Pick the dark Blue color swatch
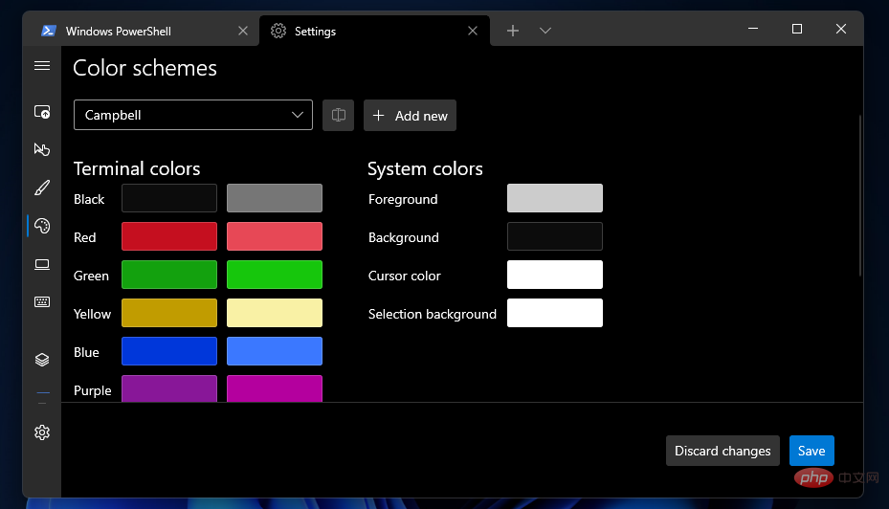The image size is (889, 509). 169,351
